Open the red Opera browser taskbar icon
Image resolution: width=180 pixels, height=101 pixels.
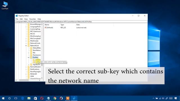[42, 98]
